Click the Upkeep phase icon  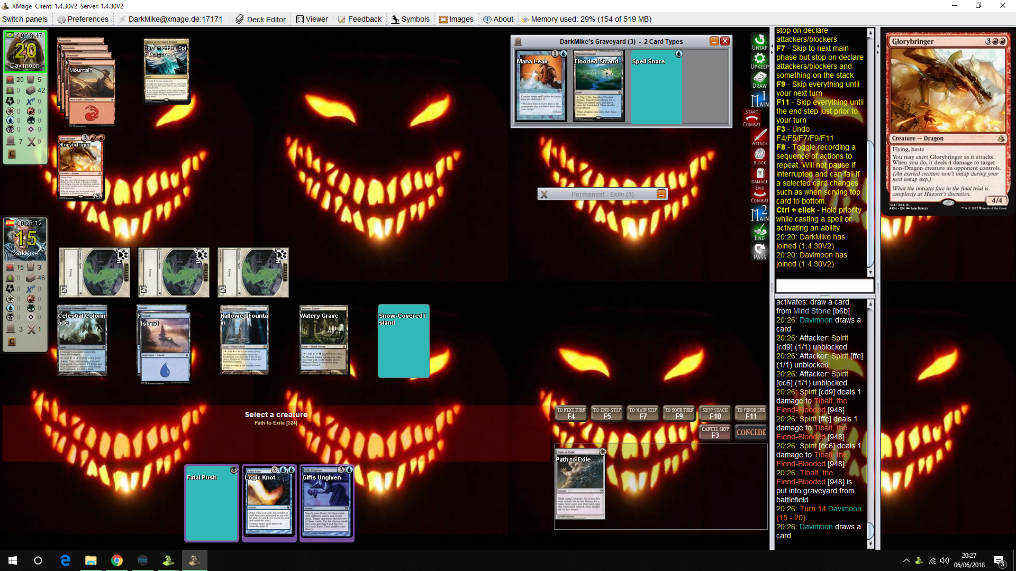pyautogui.click(x=759, y=61)
